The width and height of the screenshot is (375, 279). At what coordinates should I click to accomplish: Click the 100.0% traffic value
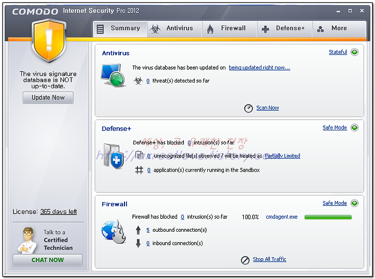click(x=250, y=217)
